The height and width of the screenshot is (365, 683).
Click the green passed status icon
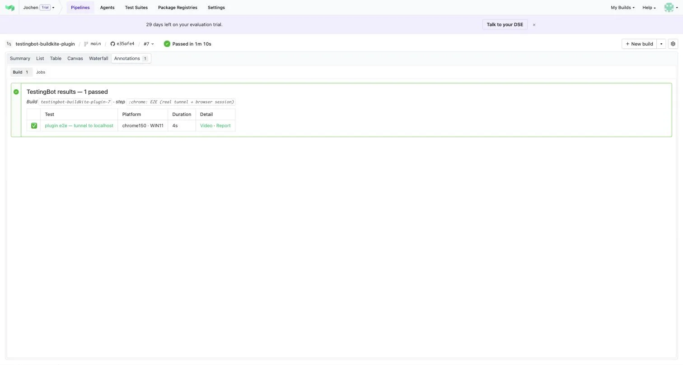pos(167,44)
